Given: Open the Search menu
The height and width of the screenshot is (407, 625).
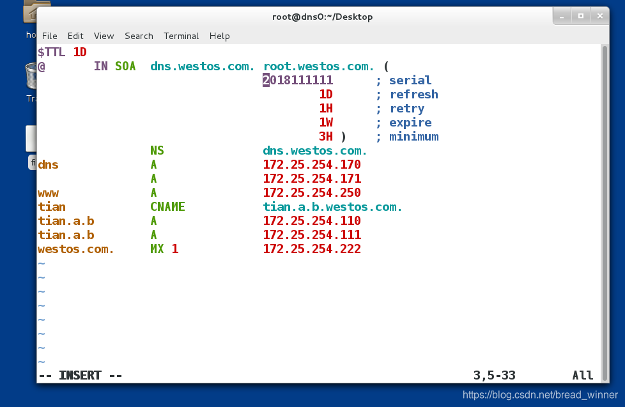Looking at the screenshot, I should point(139,36).
